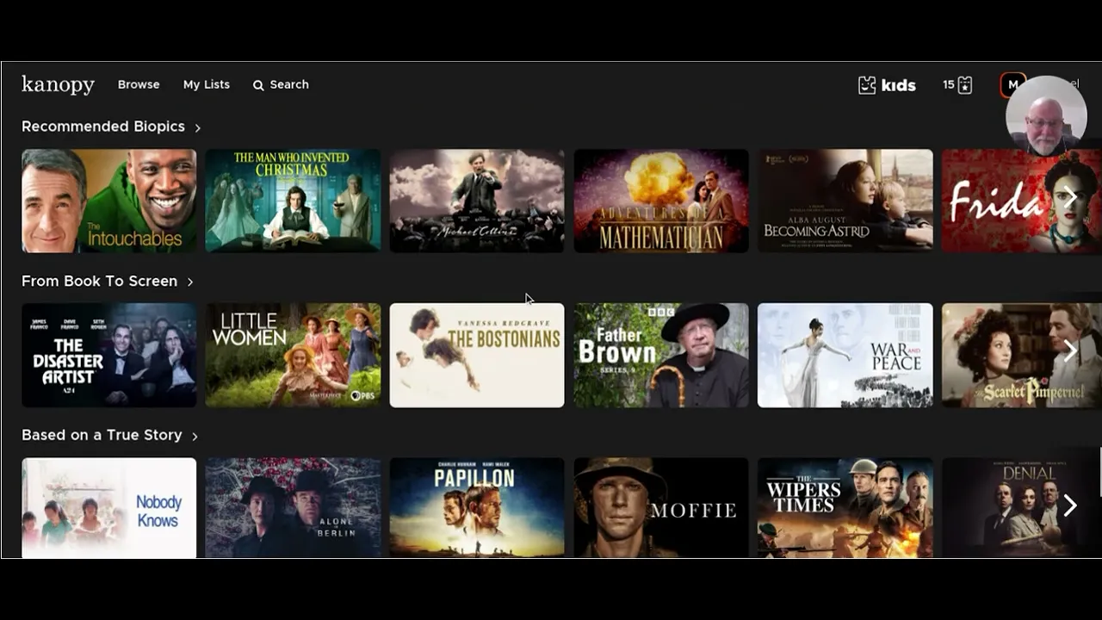Click the page vertical scrollbar

click(1100, 472)
